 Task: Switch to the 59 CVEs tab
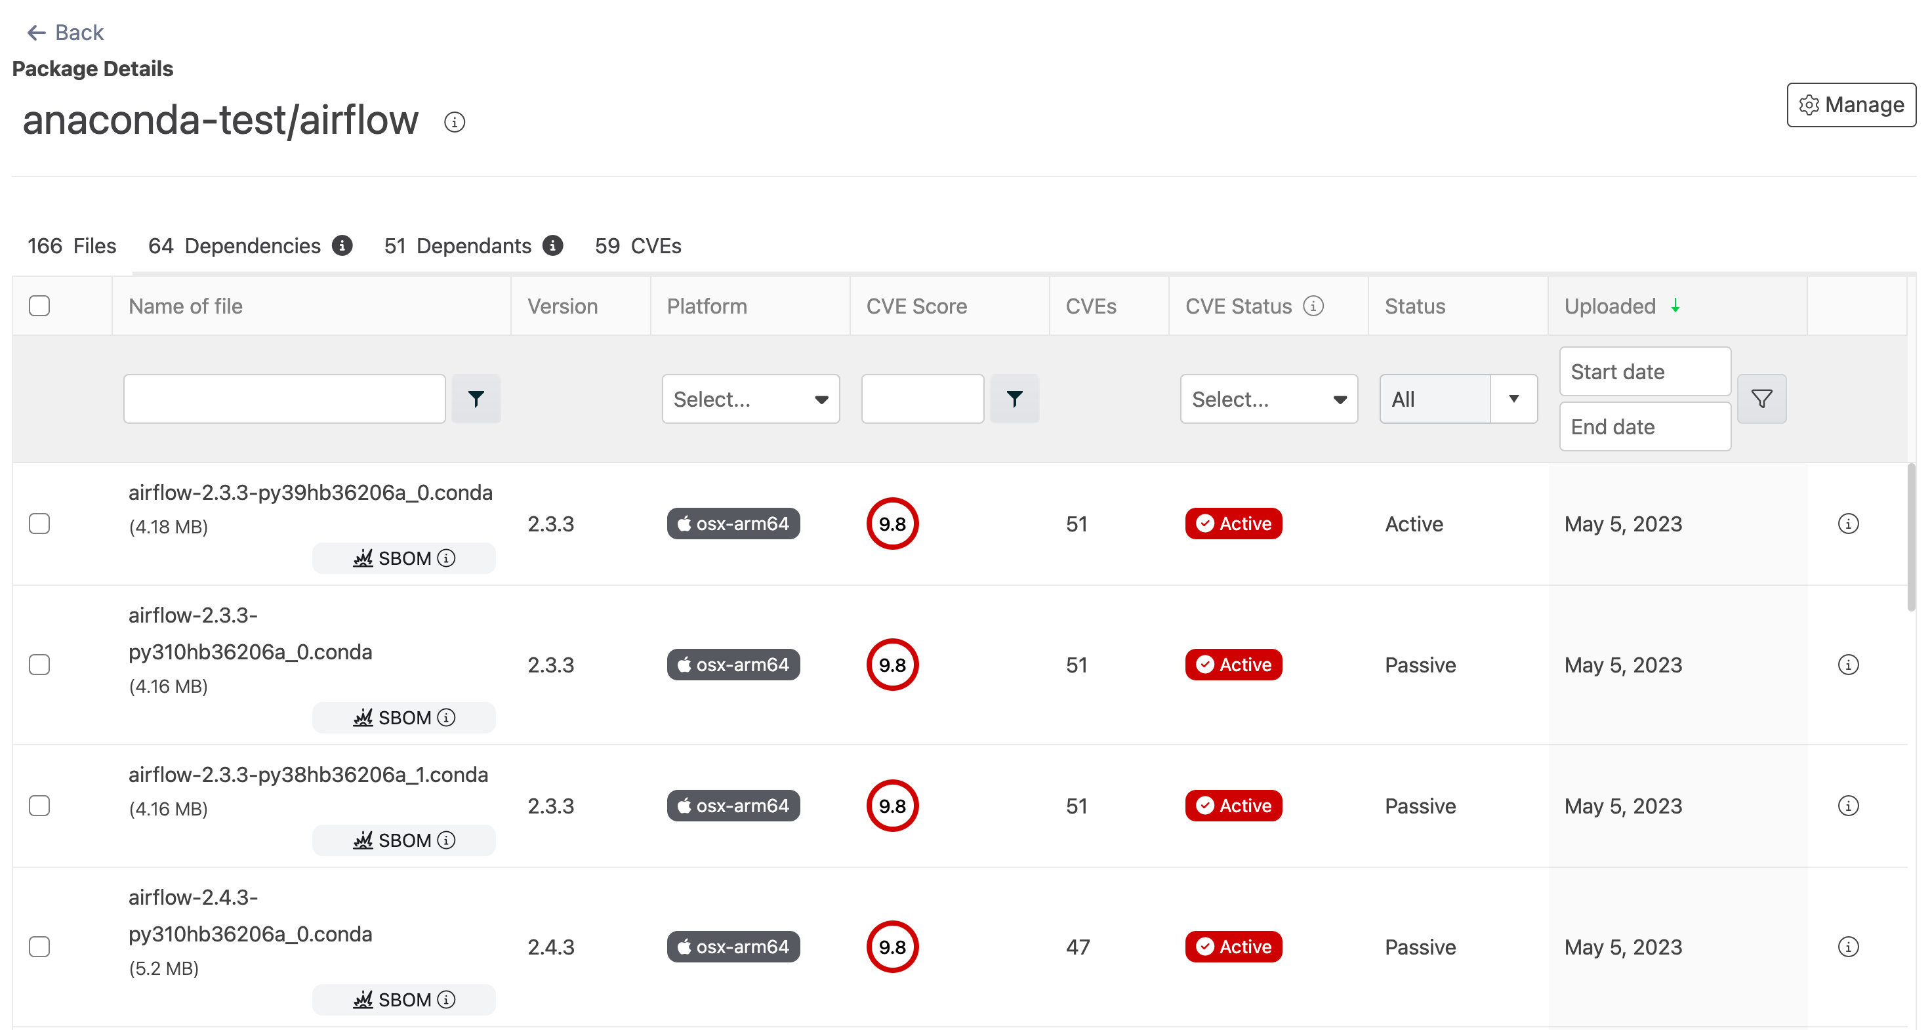pos(638,246)
